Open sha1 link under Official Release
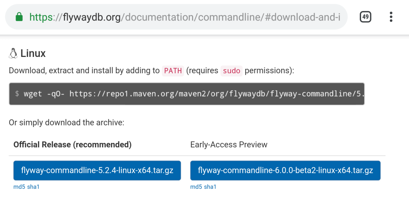Image resolution: width=409 pixels, height=213 pixels. point(33,187)
